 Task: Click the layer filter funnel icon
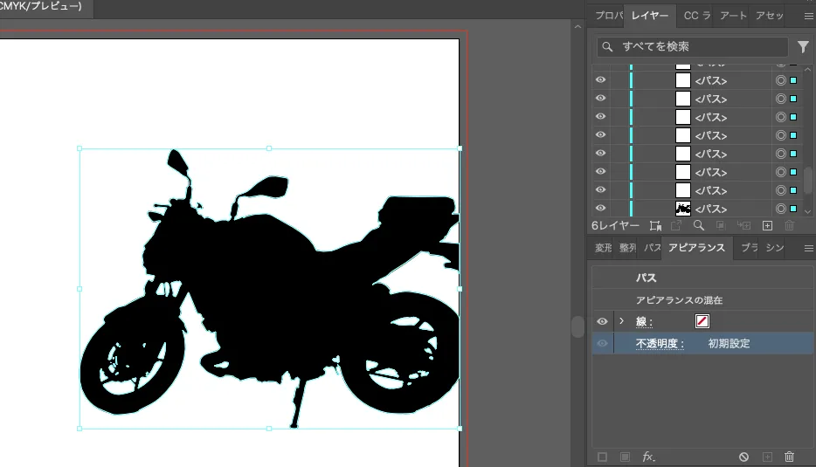click(803, 47)
